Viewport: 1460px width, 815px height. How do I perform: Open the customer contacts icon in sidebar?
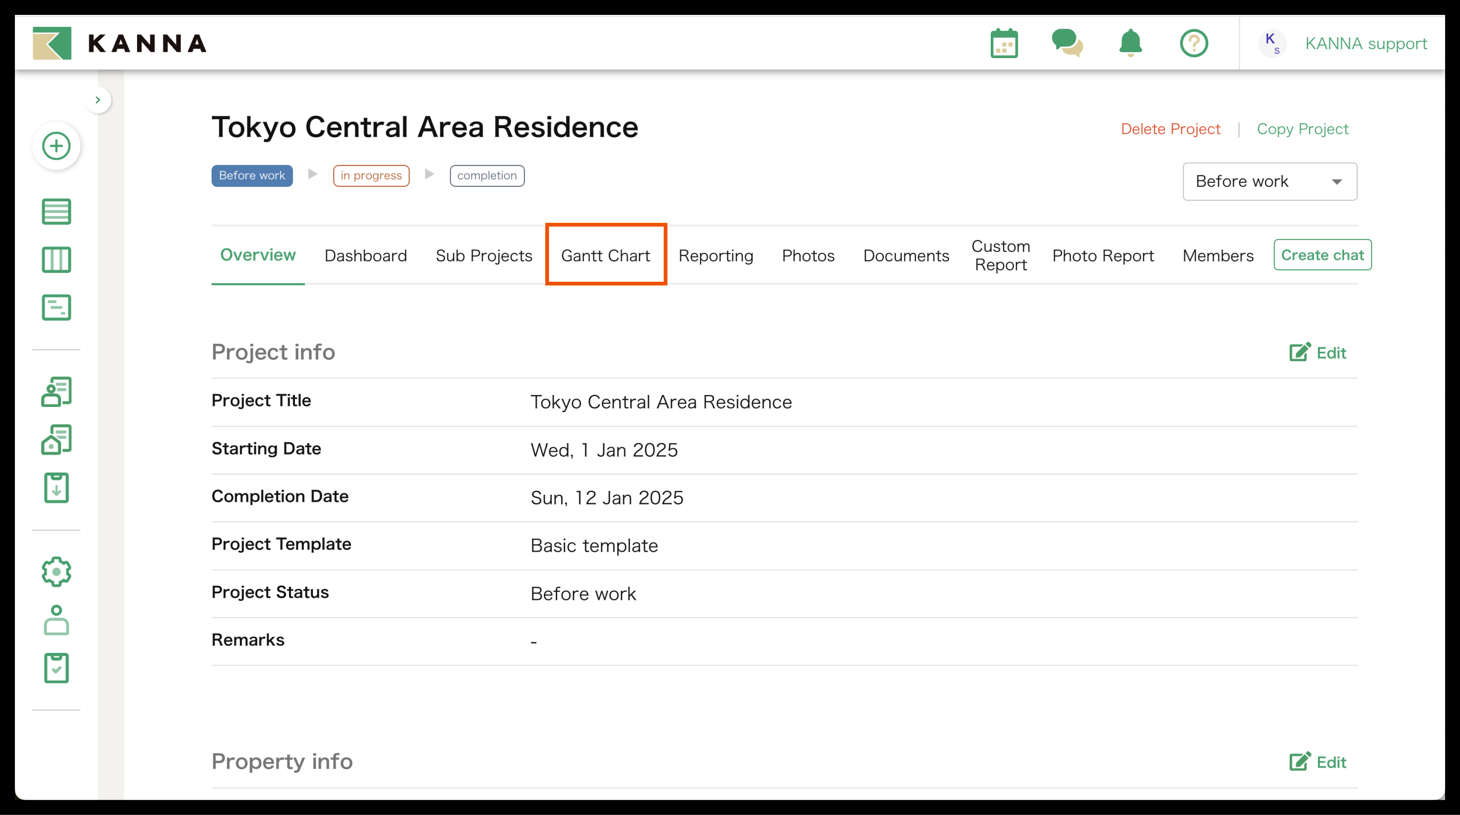point(56,391)
